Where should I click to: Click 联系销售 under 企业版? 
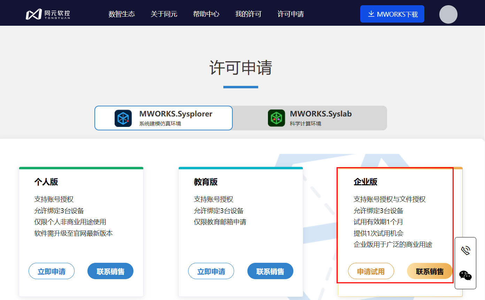pos(430,271)
